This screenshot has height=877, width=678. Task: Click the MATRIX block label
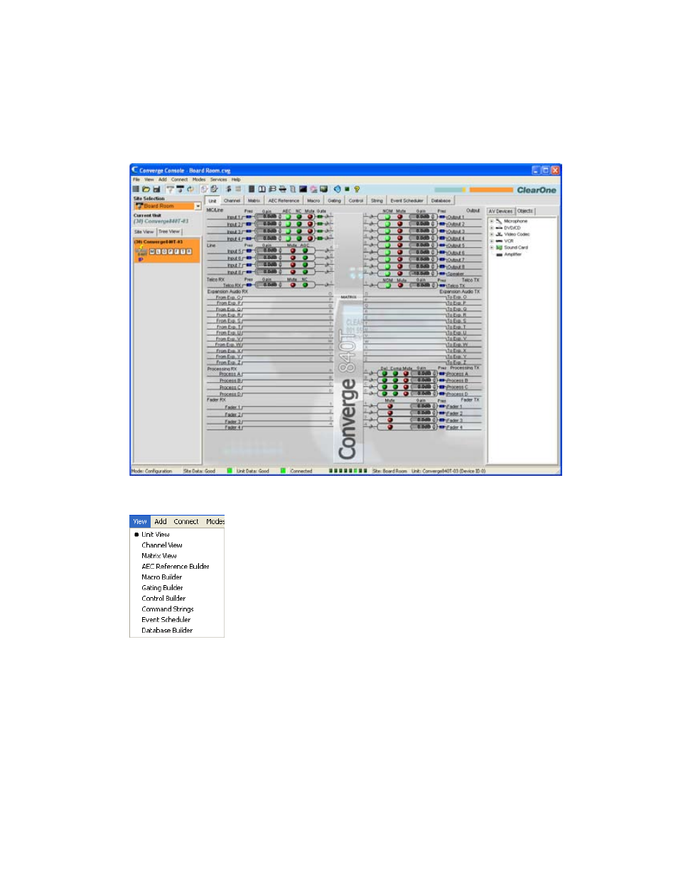point(348,297)
